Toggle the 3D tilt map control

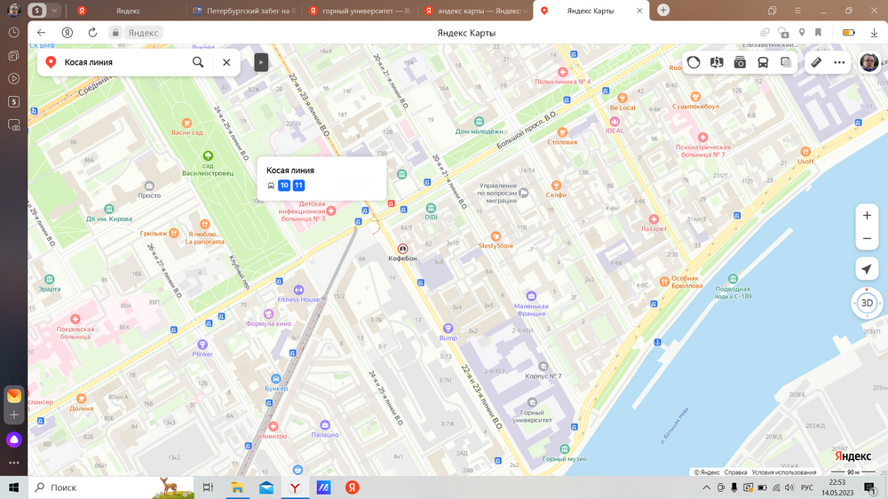tap(867, 303)
